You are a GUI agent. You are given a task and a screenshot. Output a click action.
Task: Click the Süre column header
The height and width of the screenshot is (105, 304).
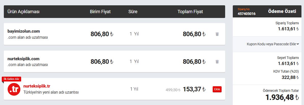tap(133, 12)
